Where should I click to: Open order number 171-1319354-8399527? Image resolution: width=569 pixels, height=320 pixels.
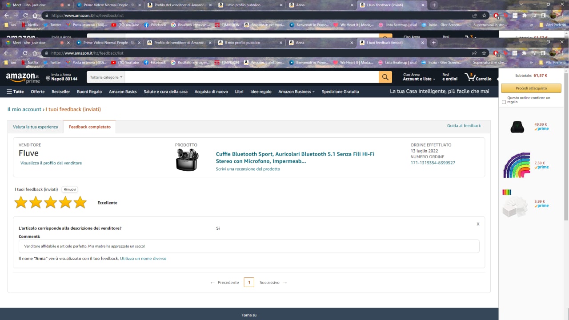(x=433, y=163)
